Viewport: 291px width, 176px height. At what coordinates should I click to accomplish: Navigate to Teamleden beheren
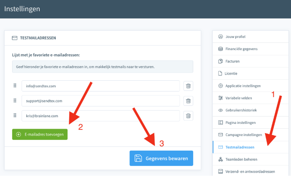click(241, 159)
